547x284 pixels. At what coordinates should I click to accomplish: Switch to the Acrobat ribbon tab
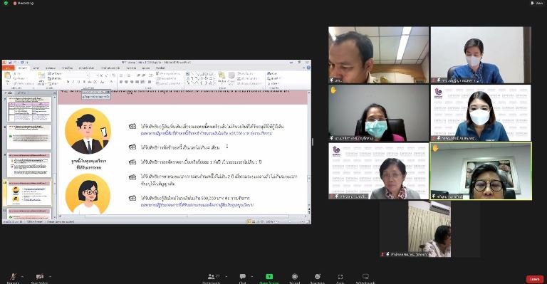point(160,68)
